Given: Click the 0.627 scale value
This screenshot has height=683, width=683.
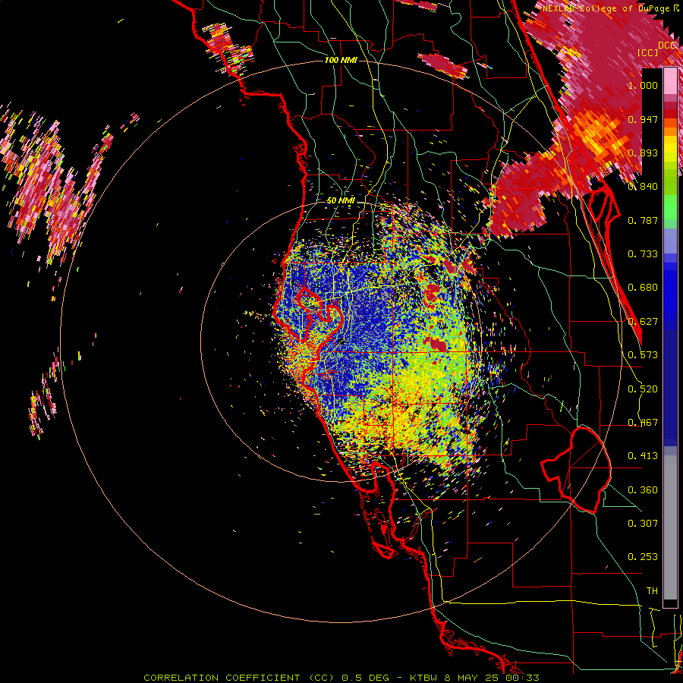Looking at the screenshot, I should 643,322.
